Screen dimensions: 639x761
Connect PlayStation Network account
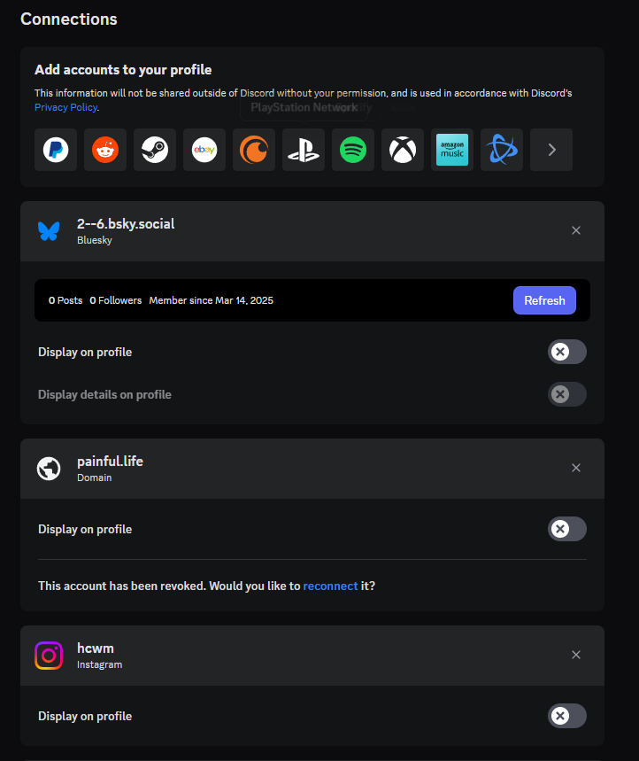(x=304, y=150)
